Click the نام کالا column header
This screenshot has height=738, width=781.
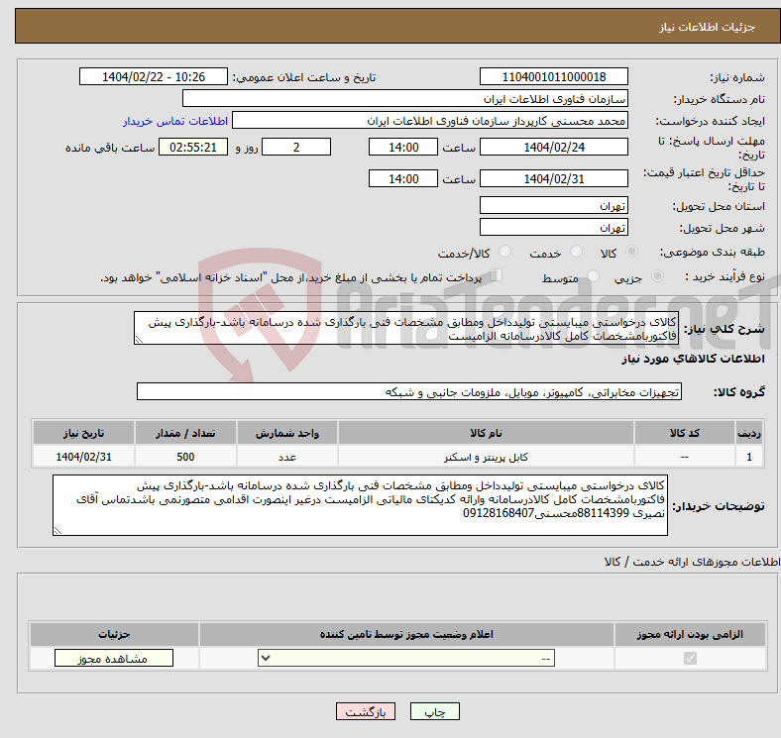[486, 433]
